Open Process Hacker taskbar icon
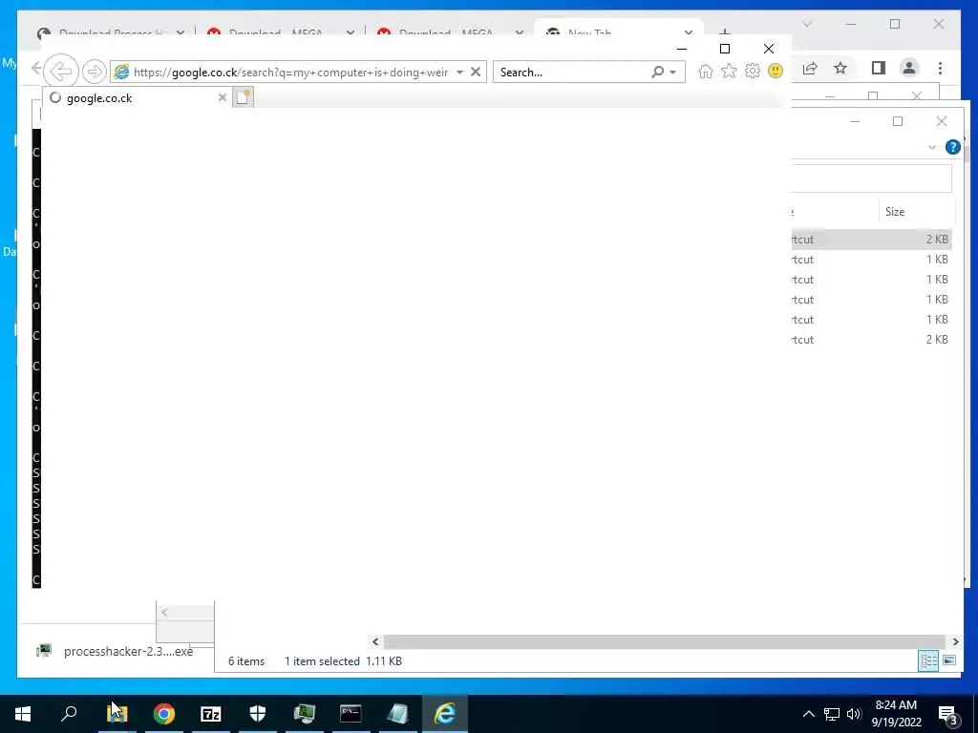The width and height of the screenshot is (978, 733). point(305,714)
